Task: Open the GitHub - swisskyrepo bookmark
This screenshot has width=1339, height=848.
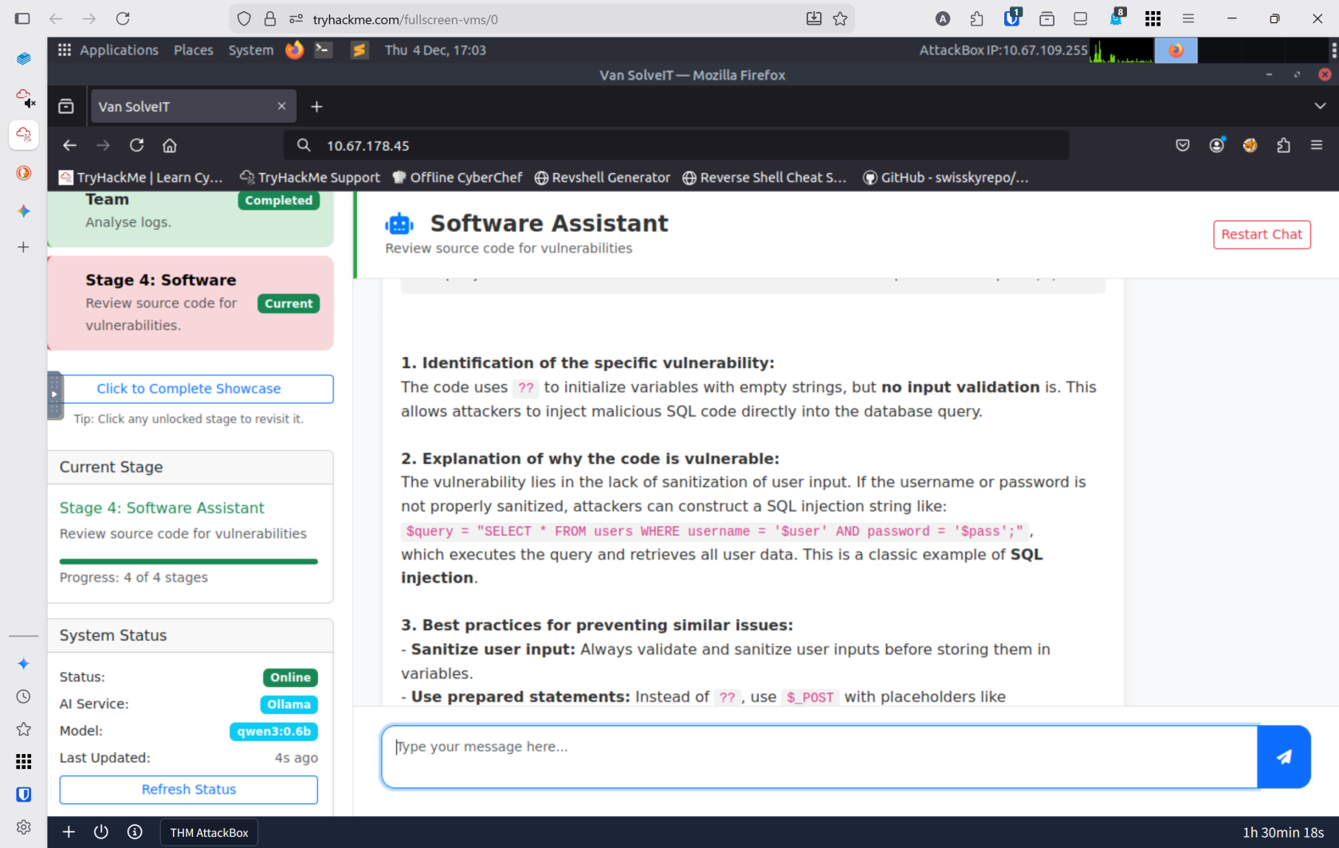Action: click(946, 178)
